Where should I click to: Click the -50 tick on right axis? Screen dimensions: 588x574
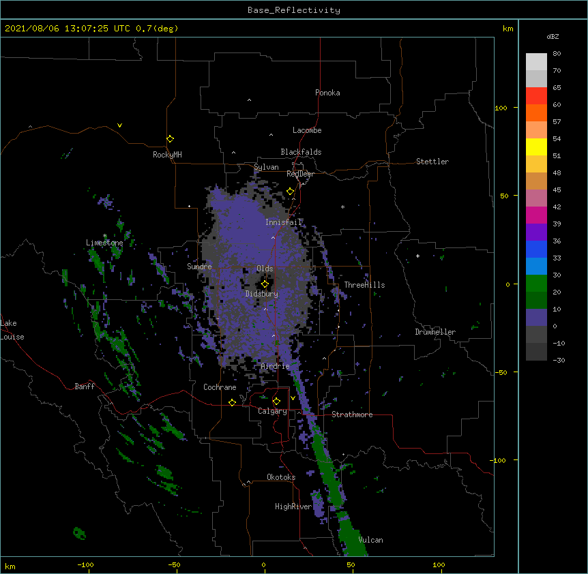tap(501, 372)
